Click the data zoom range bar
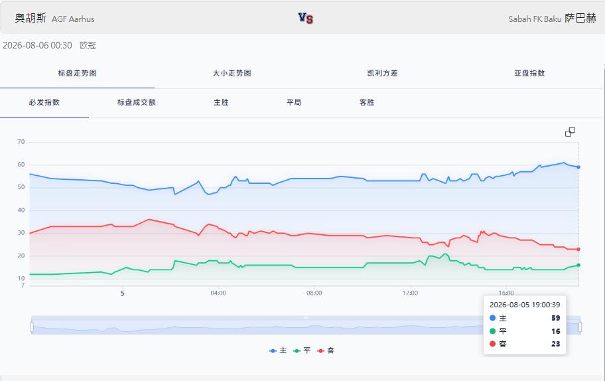The width and height of the screenshot is (605, 381). [306, 325]
